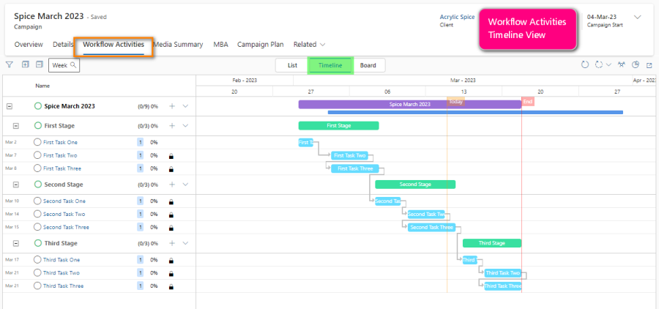Open the pie chart icon
Image resolution: width=659 pixels, height=309 pixels.
(x=636, y=65)
